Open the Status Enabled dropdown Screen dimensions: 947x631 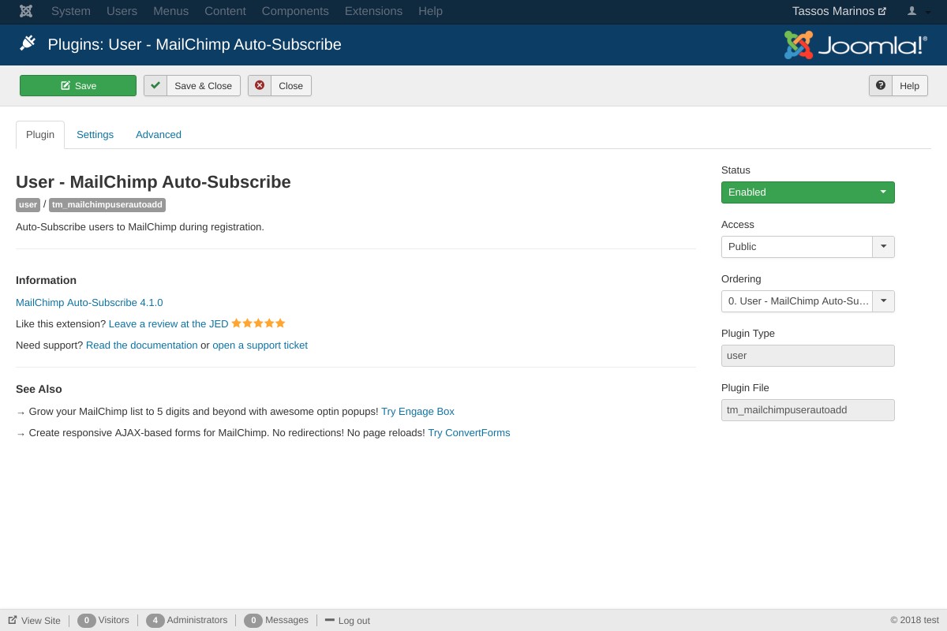808,192
